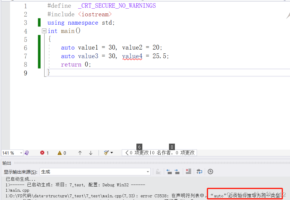The width and height of the screenshot is (290, 200).
Task: Click the code cleanup broom icon
Action: [x=106, y=153]
